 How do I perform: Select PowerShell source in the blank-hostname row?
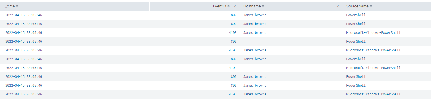tap(356, 42)
